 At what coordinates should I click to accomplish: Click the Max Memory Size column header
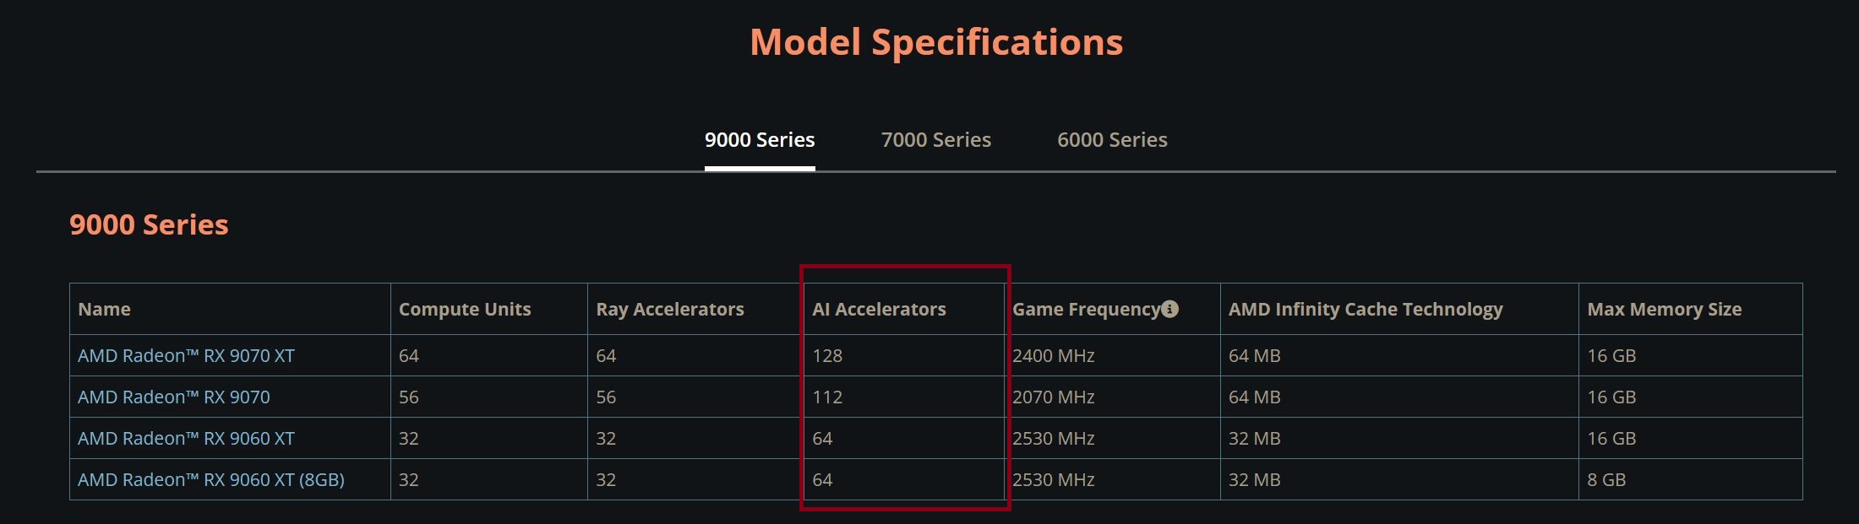pos(1665,310)
